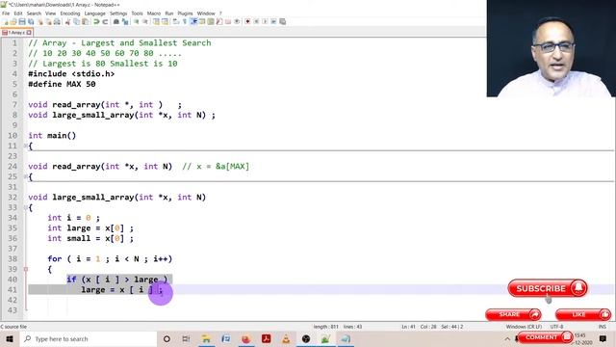
Task: Save the current file using toolbar
Action: coord(22,21)
